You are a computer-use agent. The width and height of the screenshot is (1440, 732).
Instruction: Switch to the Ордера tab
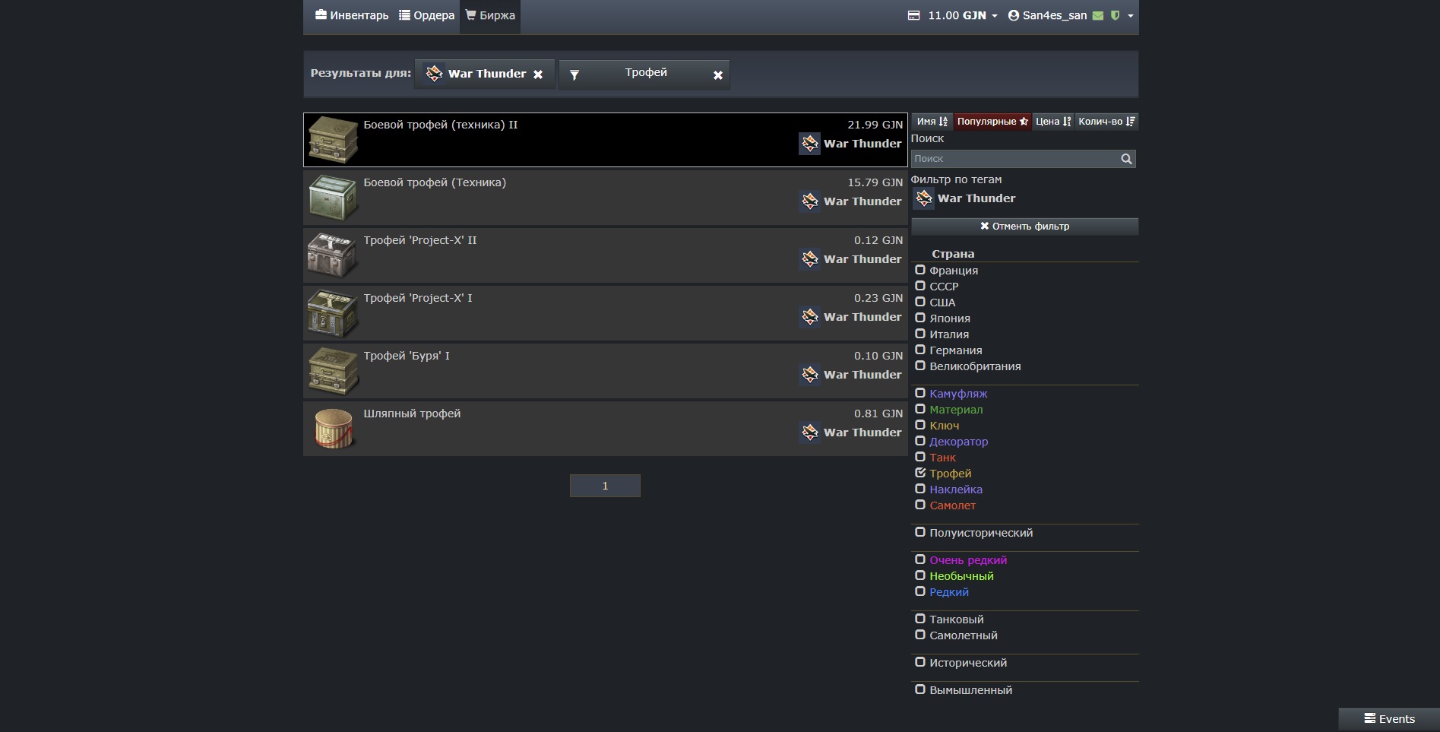(x=427, y=16)
